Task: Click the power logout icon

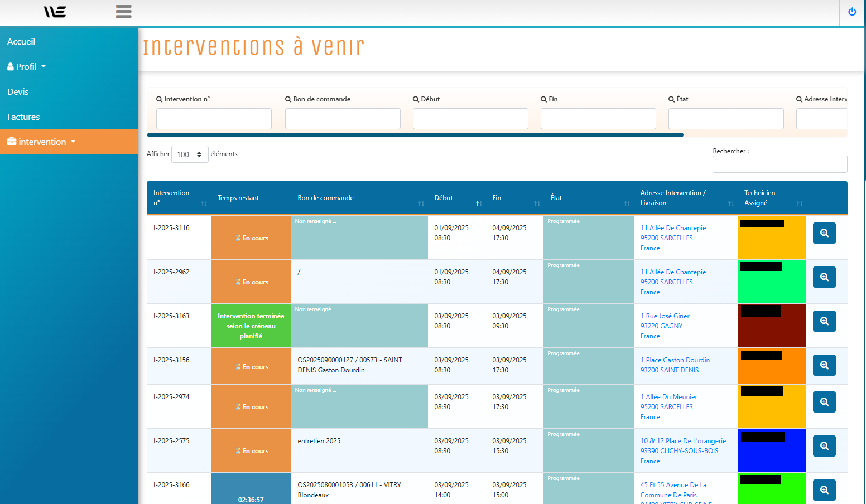Action: 851,12
